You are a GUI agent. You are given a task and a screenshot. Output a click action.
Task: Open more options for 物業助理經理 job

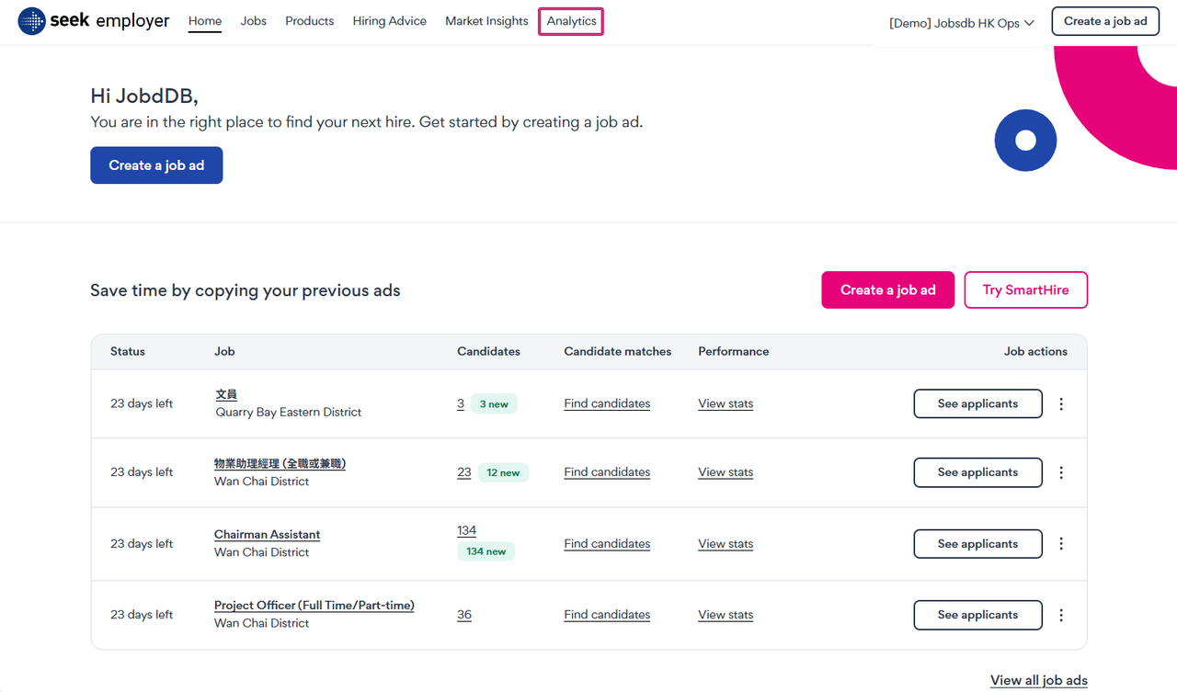pos(1061,472)
